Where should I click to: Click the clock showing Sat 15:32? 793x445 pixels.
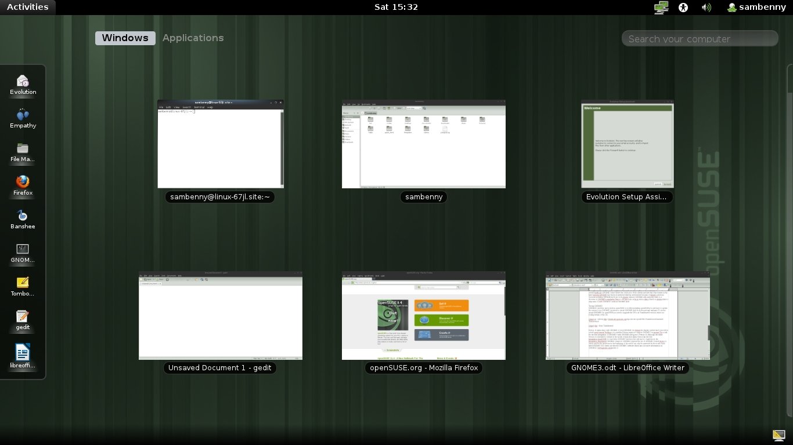coord(396,7)
